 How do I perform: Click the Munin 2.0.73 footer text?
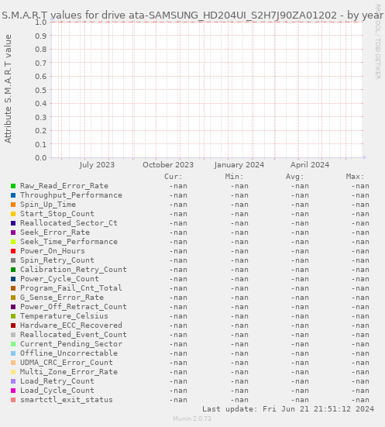(x=192, y=418)
